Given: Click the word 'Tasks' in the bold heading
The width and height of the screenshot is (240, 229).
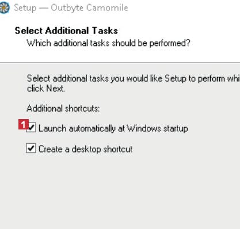Looking at the screenshot, I should (105, 30).
